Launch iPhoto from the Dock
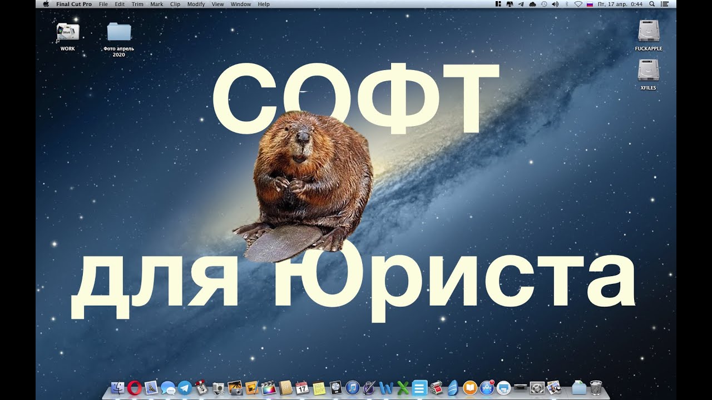This screenshot has height=400, width=712. coord(235,388)
